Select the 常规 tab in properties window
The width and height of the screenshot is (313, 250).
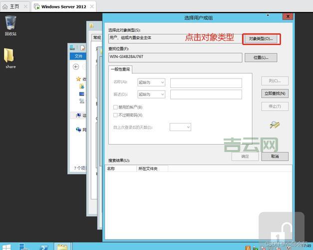[97, 37]
